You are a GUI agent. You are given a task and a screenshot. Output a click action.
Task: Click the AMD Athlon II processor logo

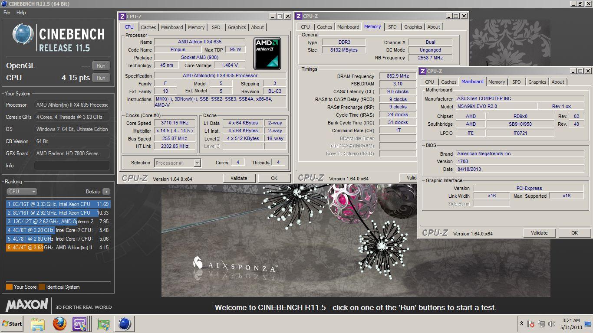click(267, 54)
